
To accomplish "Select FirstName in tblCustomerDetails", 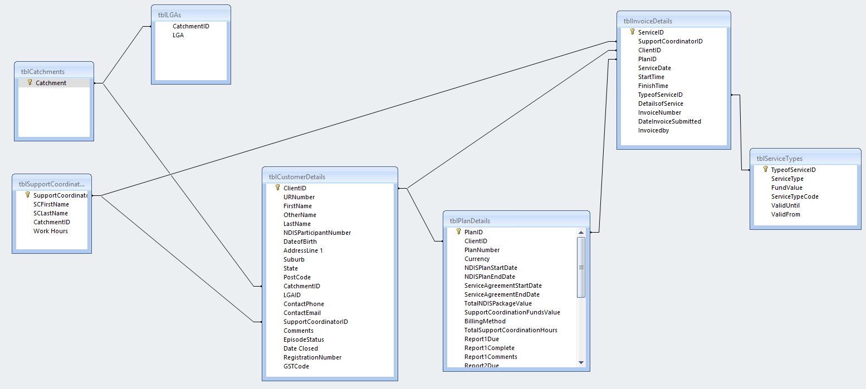I will [298, 206].
